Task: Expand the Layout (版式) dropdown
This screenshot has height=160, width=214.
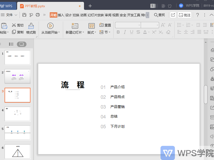Action: click(95, 32)
